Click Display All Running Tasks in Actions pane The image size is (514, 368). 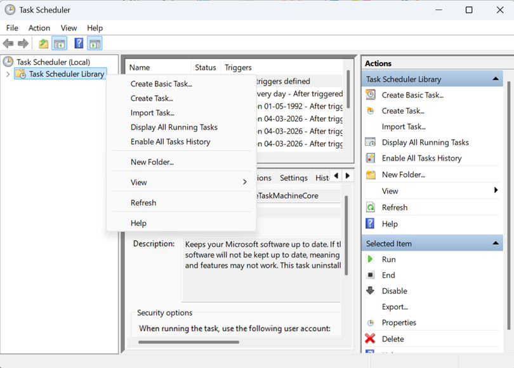tap(425, 143)
